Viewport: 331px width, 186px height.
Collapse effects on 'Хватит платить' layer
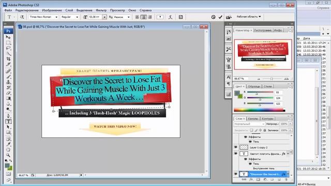(288, 154)
